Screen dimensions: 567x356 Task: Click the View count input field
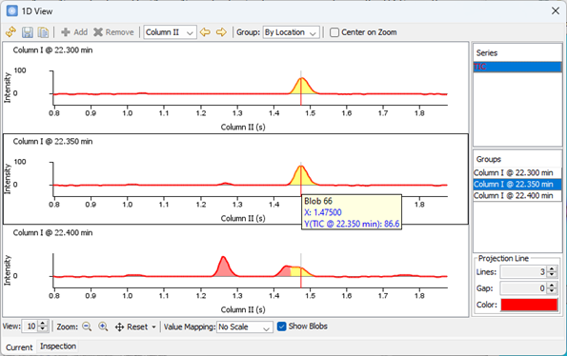[30, 326]
